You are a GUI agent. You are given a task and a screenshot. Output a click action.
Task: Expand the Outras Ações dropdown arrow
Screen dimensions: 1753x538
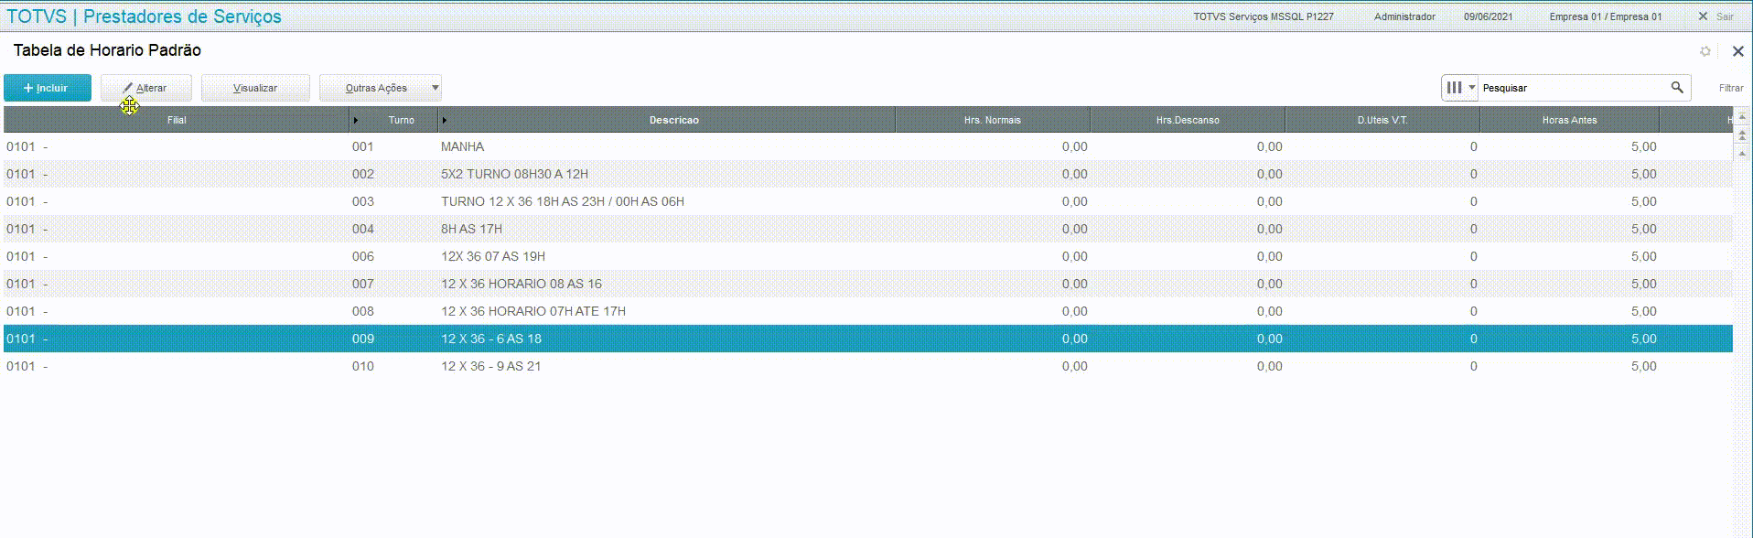click(x=436, y=88)
